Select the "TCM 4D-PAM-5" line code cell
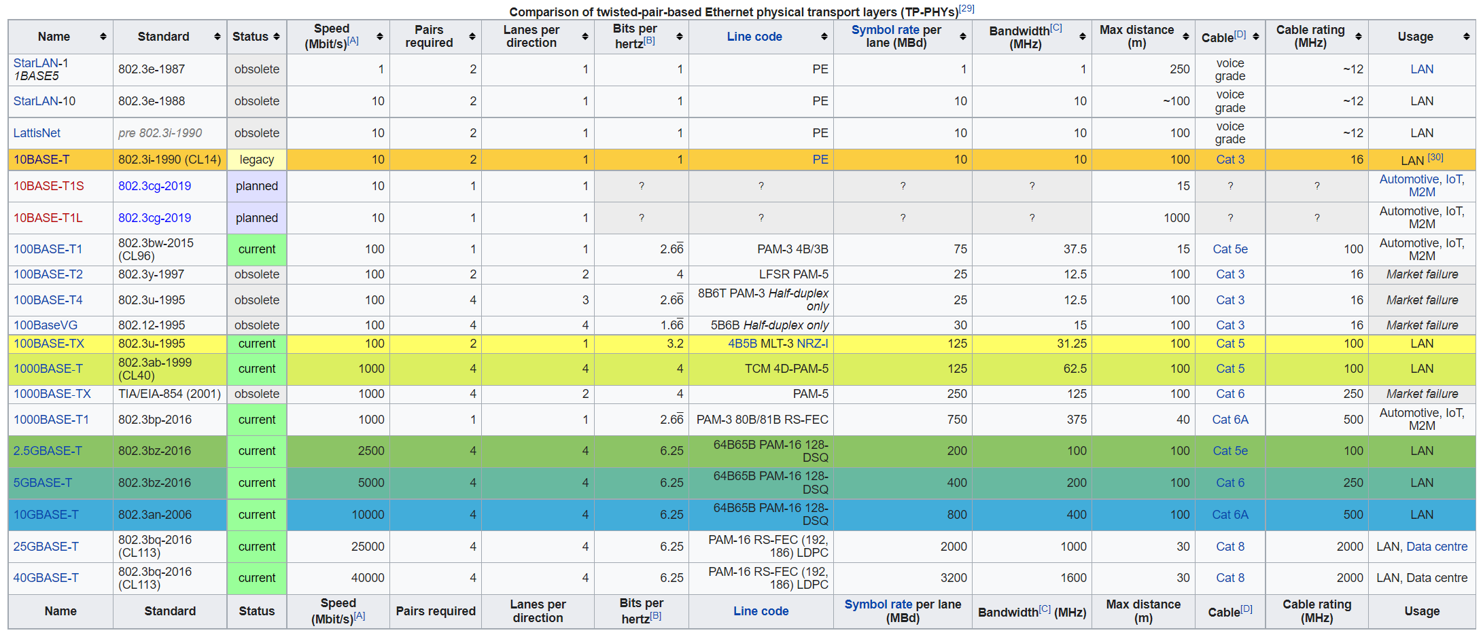The width and height of the screenshot is (1483, 637). pos(761,369)
